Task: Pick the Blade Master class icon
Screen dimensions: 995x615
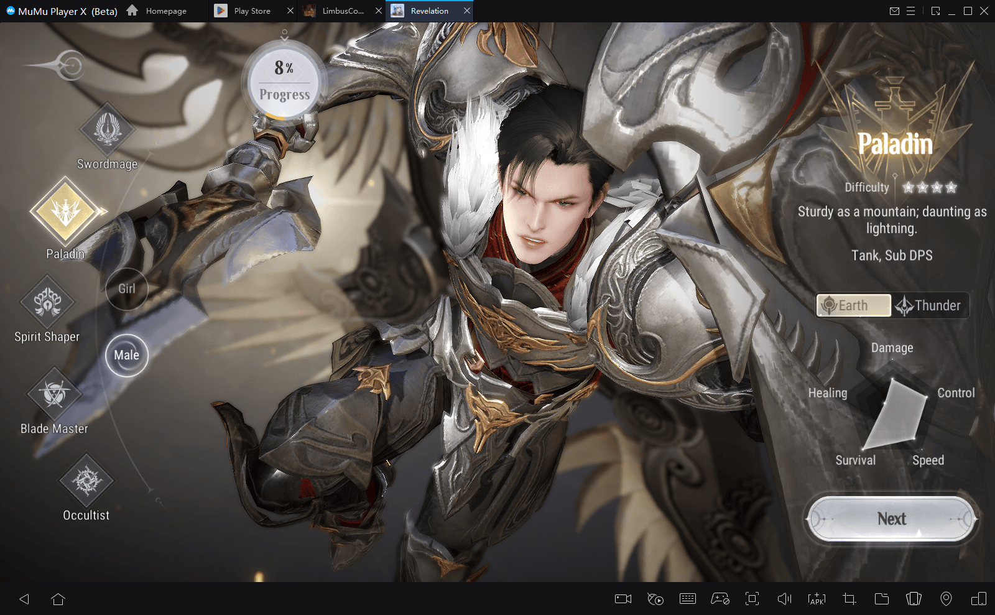Action: pyautogui.click(x=54, y=394)
